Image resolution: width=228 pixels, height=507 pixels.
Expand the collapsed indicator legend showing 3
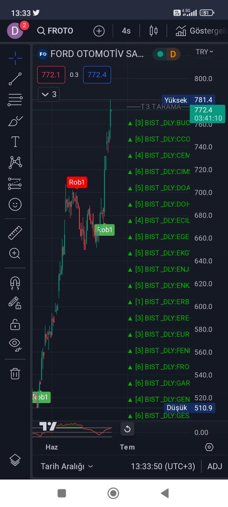(49, 94)
